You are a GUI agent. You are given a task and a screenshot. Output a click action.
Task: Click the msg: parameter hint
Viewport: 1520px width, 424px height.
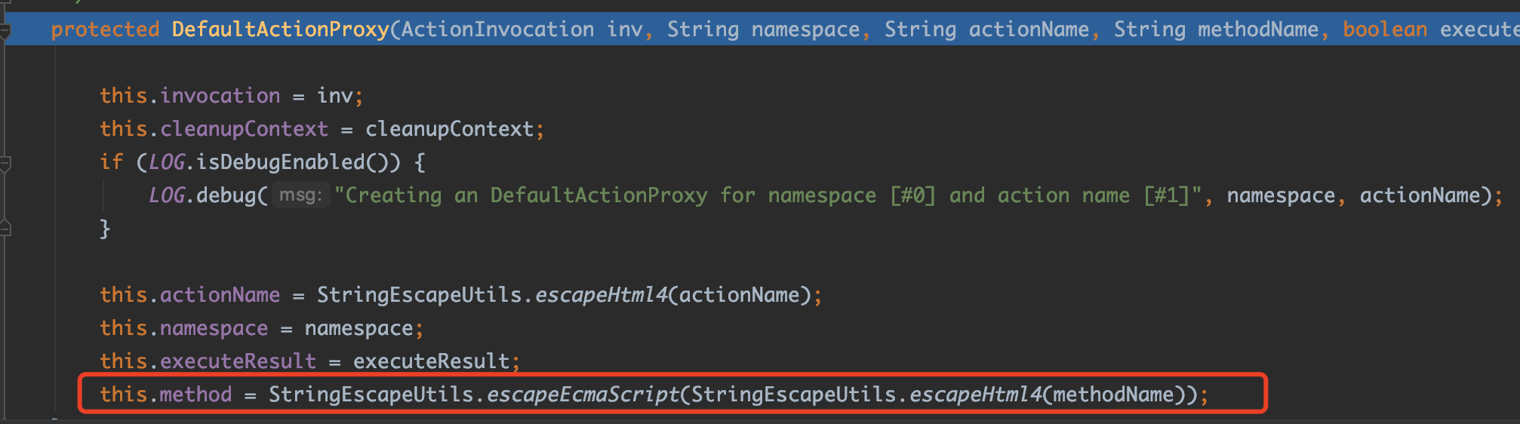click(301, 195)
